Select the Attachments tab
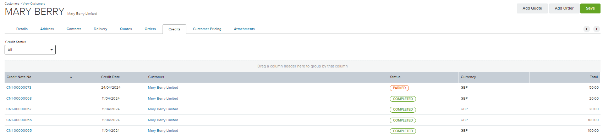Viewport: 603px width, 136px height. pos(244,29)
